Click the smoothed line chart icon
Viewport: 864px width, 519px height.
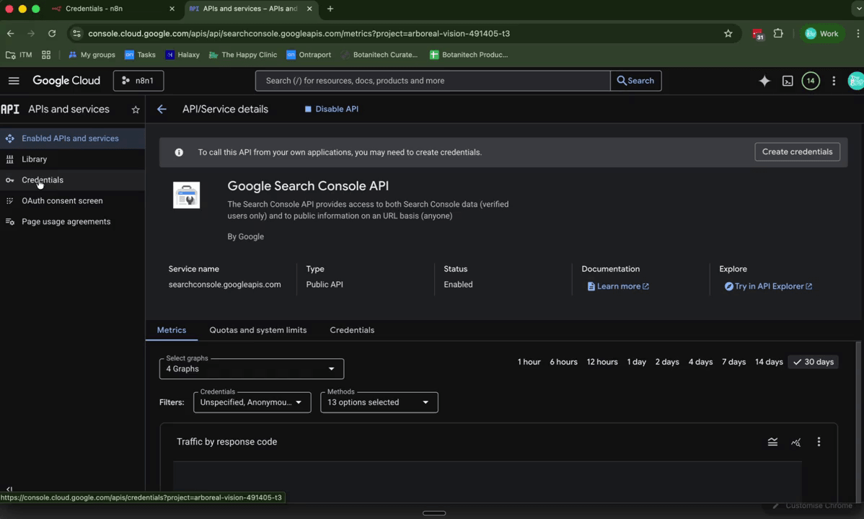click(772, 442)
